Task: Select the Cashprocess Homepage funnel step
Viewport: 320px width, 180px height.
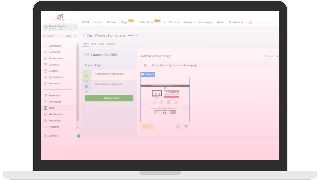Action: (x=109, y=75)
